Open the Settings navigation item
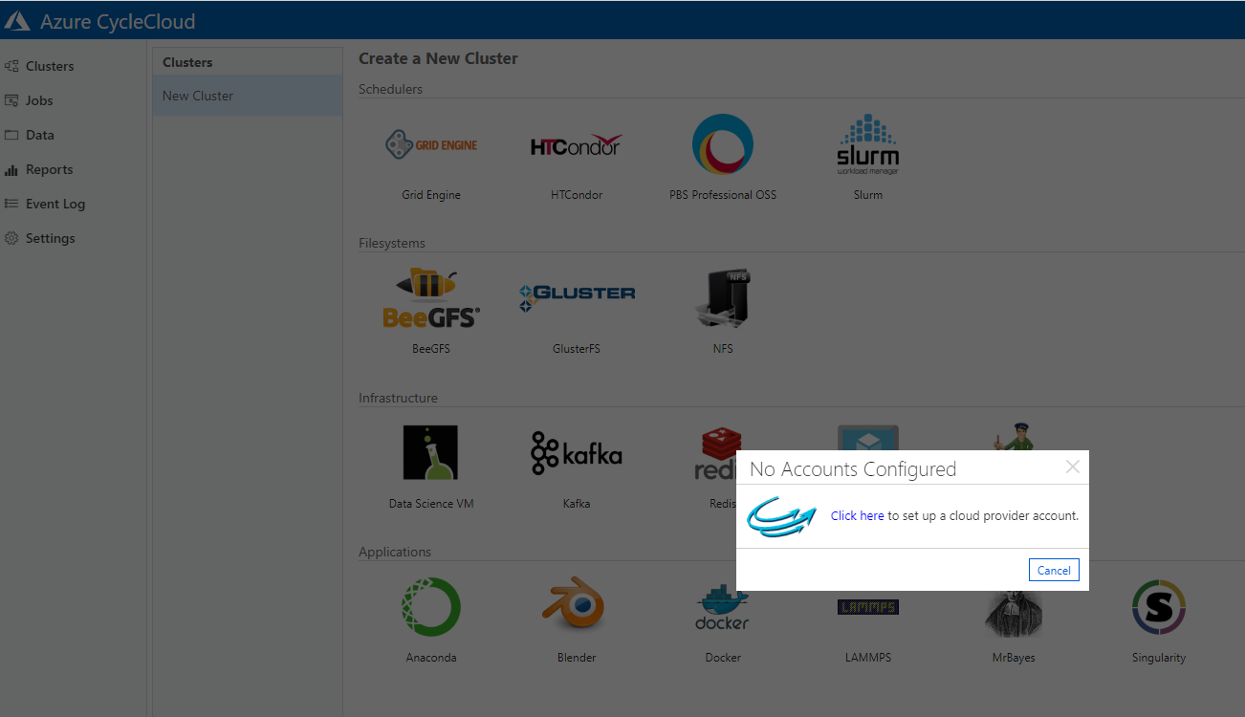The height and width of the screenshot is (717, 1245). coord(51,238)
